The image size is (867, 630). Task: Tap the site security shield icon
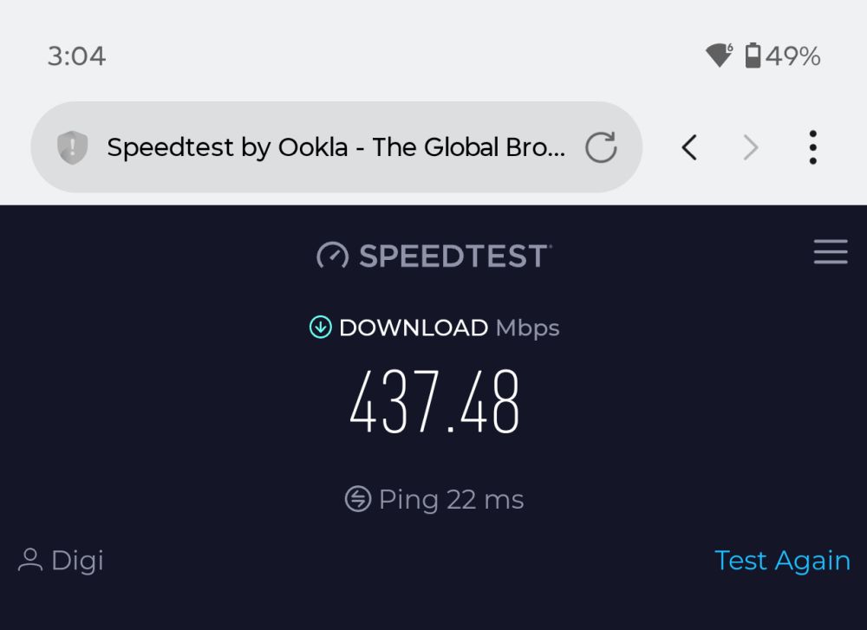point(72,147)
